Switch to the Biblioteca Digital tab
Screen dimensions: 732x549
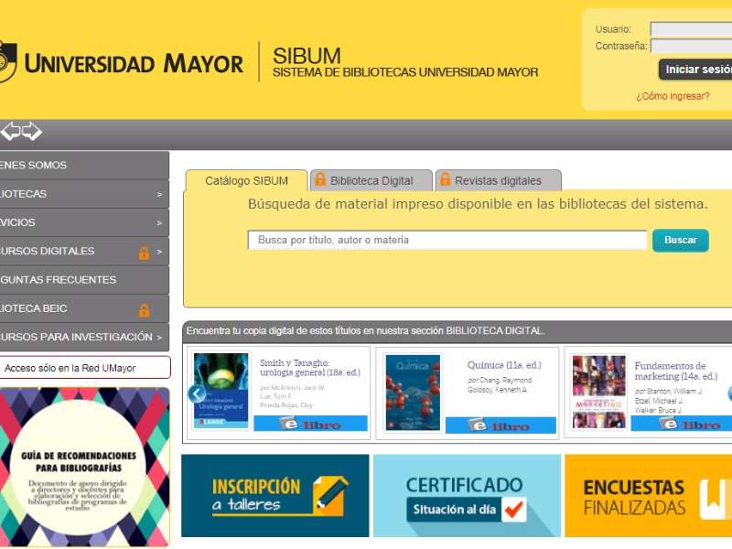pyautogui.click(x=371, y=180)
